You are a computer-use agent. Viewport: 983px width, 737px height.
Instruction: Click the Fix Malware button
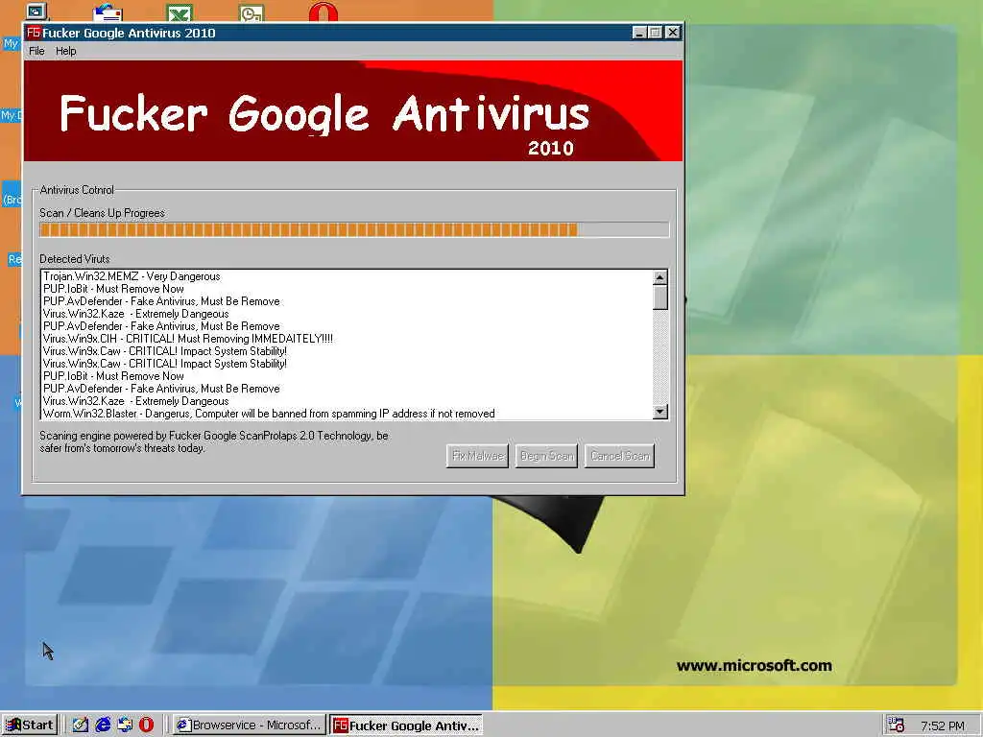(x=477, y=456)
